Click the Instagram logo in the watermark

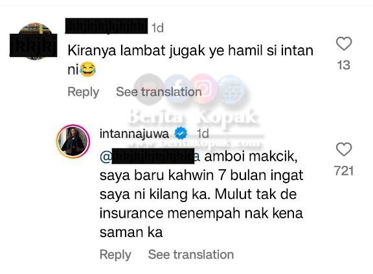[203, 89]
